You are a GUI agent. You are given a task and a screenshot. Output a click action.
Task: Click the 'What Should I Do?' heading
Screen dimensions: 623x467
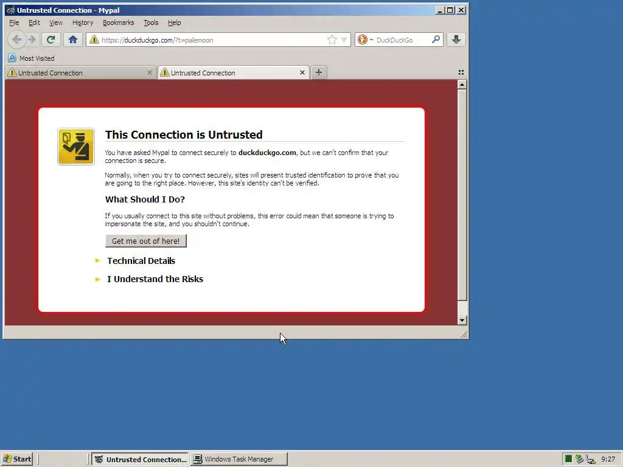click(145, 199)
